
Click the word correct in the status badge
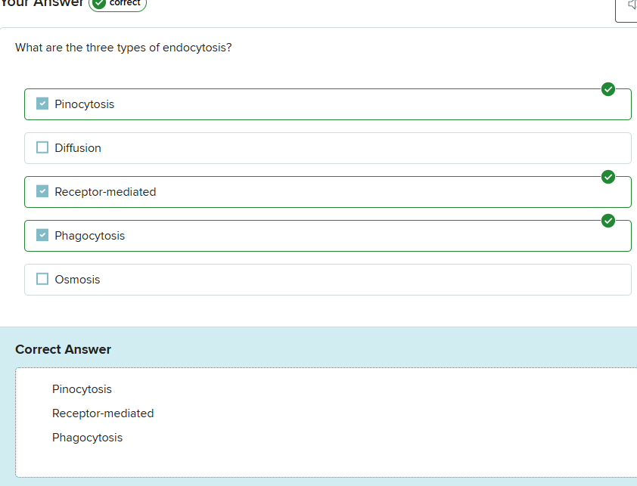(x=125, y=3)
